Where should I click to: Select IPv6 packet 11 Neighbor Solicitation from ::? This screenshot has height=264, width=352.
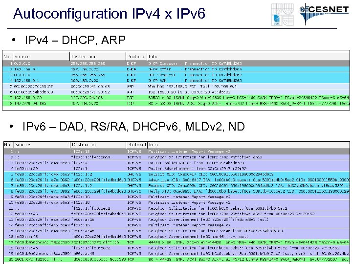click(x=176, y=208)
